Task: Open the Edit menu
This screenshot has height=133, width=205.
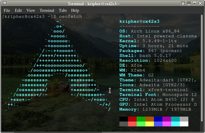Action: (x=18, y=10)
